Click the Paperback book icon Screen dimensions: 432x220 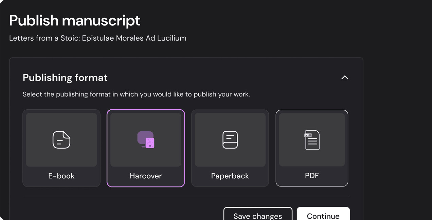230,139
